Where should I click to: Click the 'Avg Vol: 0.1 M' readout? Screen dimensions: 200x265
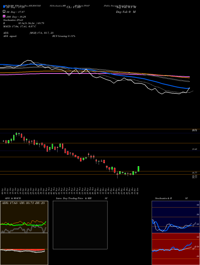pos(126,7)
